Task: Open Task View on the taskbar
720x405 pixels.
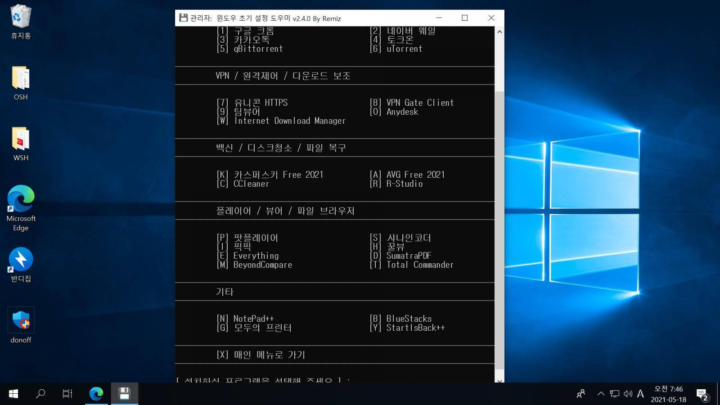Action: (67, 394)
